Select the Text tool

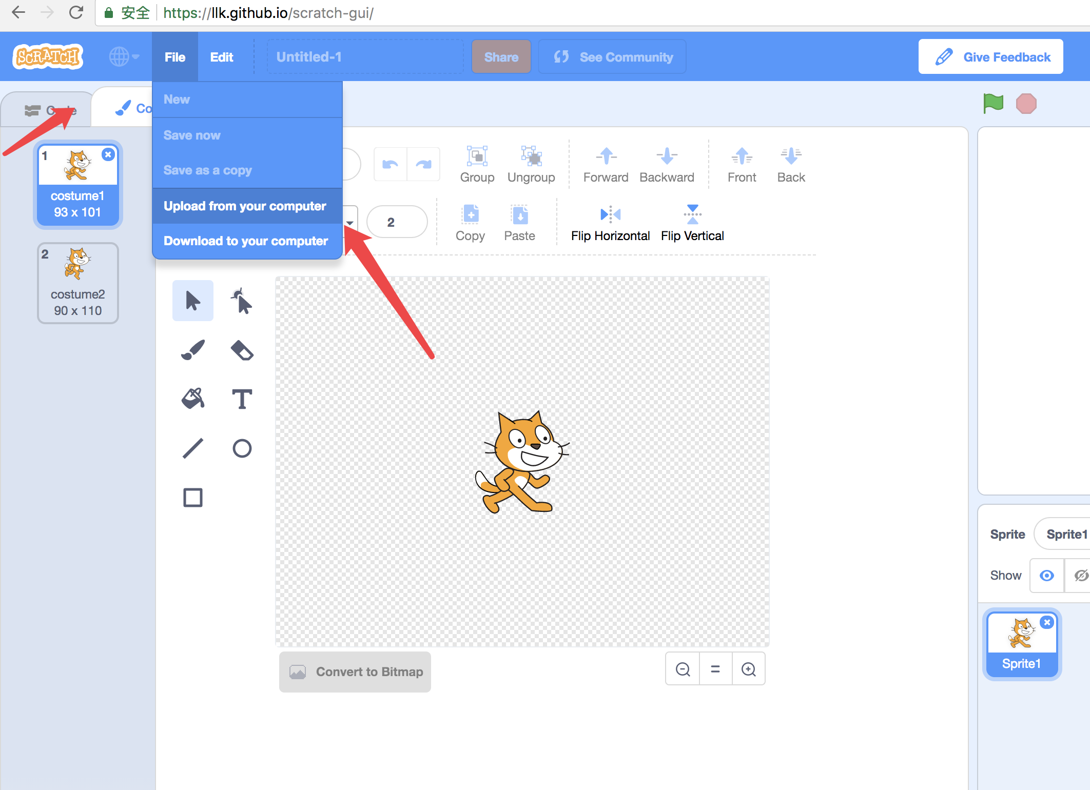(x=242, y=399)
